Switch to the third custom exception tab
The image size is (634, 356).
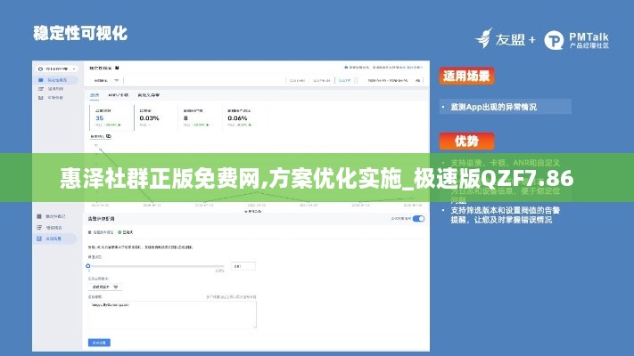149,95
